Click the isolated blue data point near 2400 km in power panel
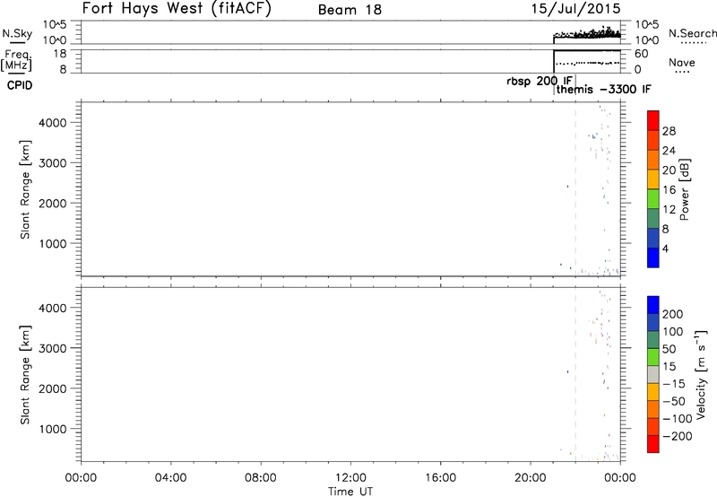The height and width of the screenshot is (497, 717). point(567,187)
